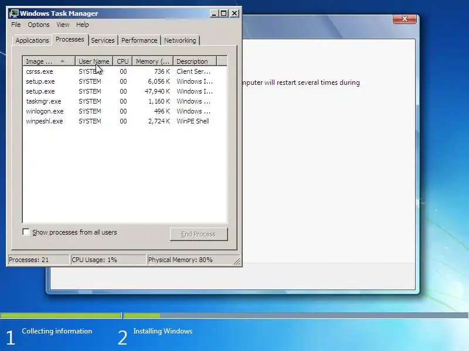Screen dimensions: 469x351
Task: Minimize the Windows Task Manager window
Action: 214,13
